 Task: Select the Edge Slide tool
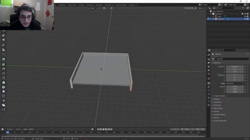[4, 96]
